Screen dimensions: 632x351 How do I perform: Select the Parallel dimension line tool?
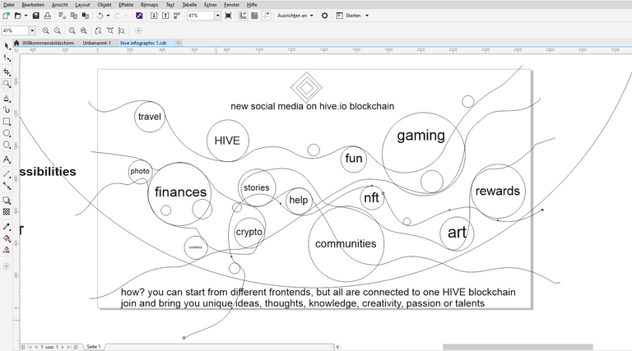[7, 174]
